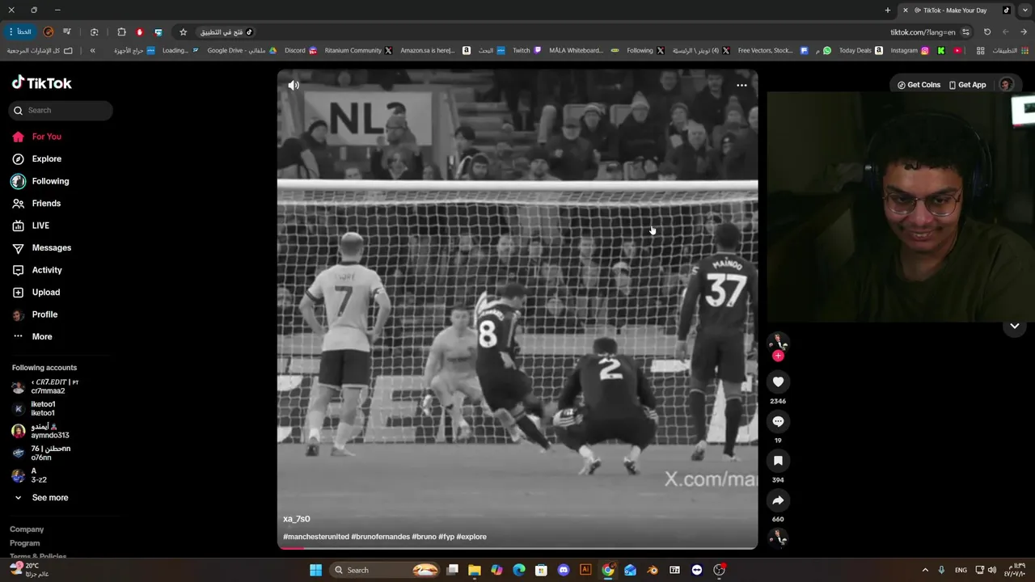Open the video's three-dot options menu
Screen dimensions: 1035x582
tap(741, 85)
